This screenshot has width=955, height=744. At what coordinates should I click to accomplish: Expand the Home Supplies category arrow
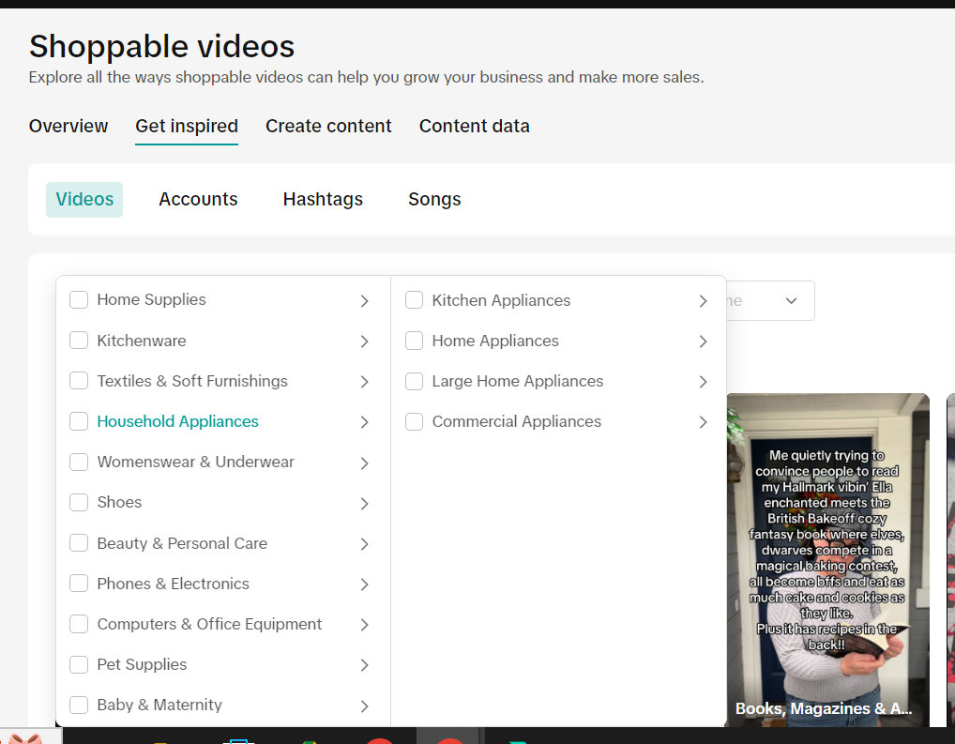(364, 301)
